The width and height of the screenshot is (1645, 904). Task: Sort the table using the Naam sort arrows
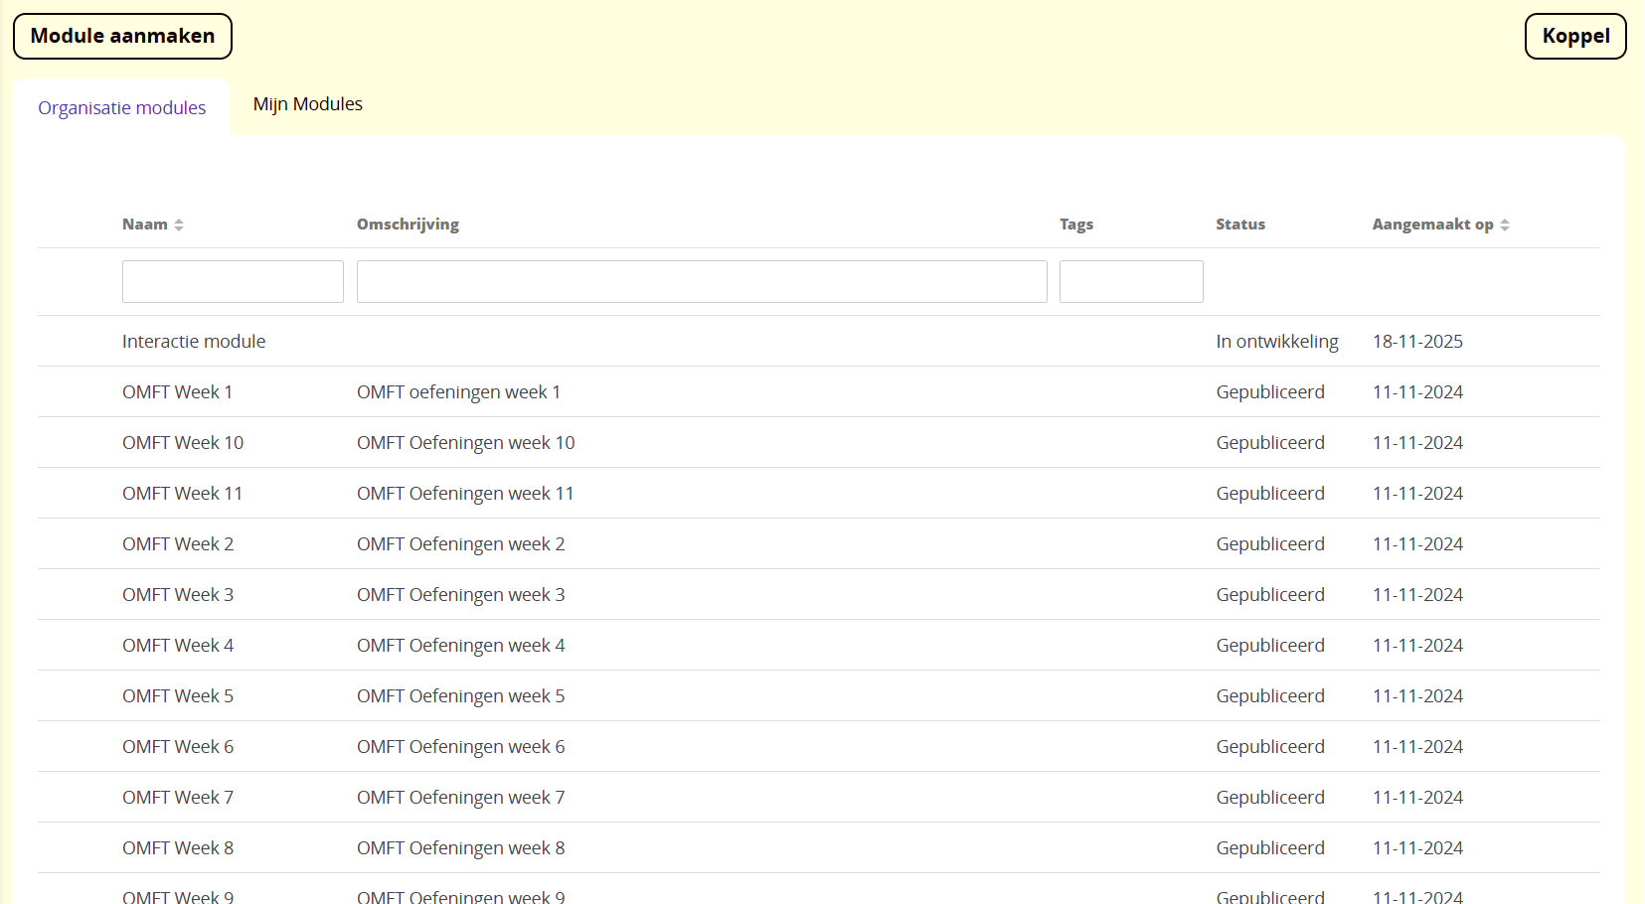pyautogui.click(x=179, y=226)
